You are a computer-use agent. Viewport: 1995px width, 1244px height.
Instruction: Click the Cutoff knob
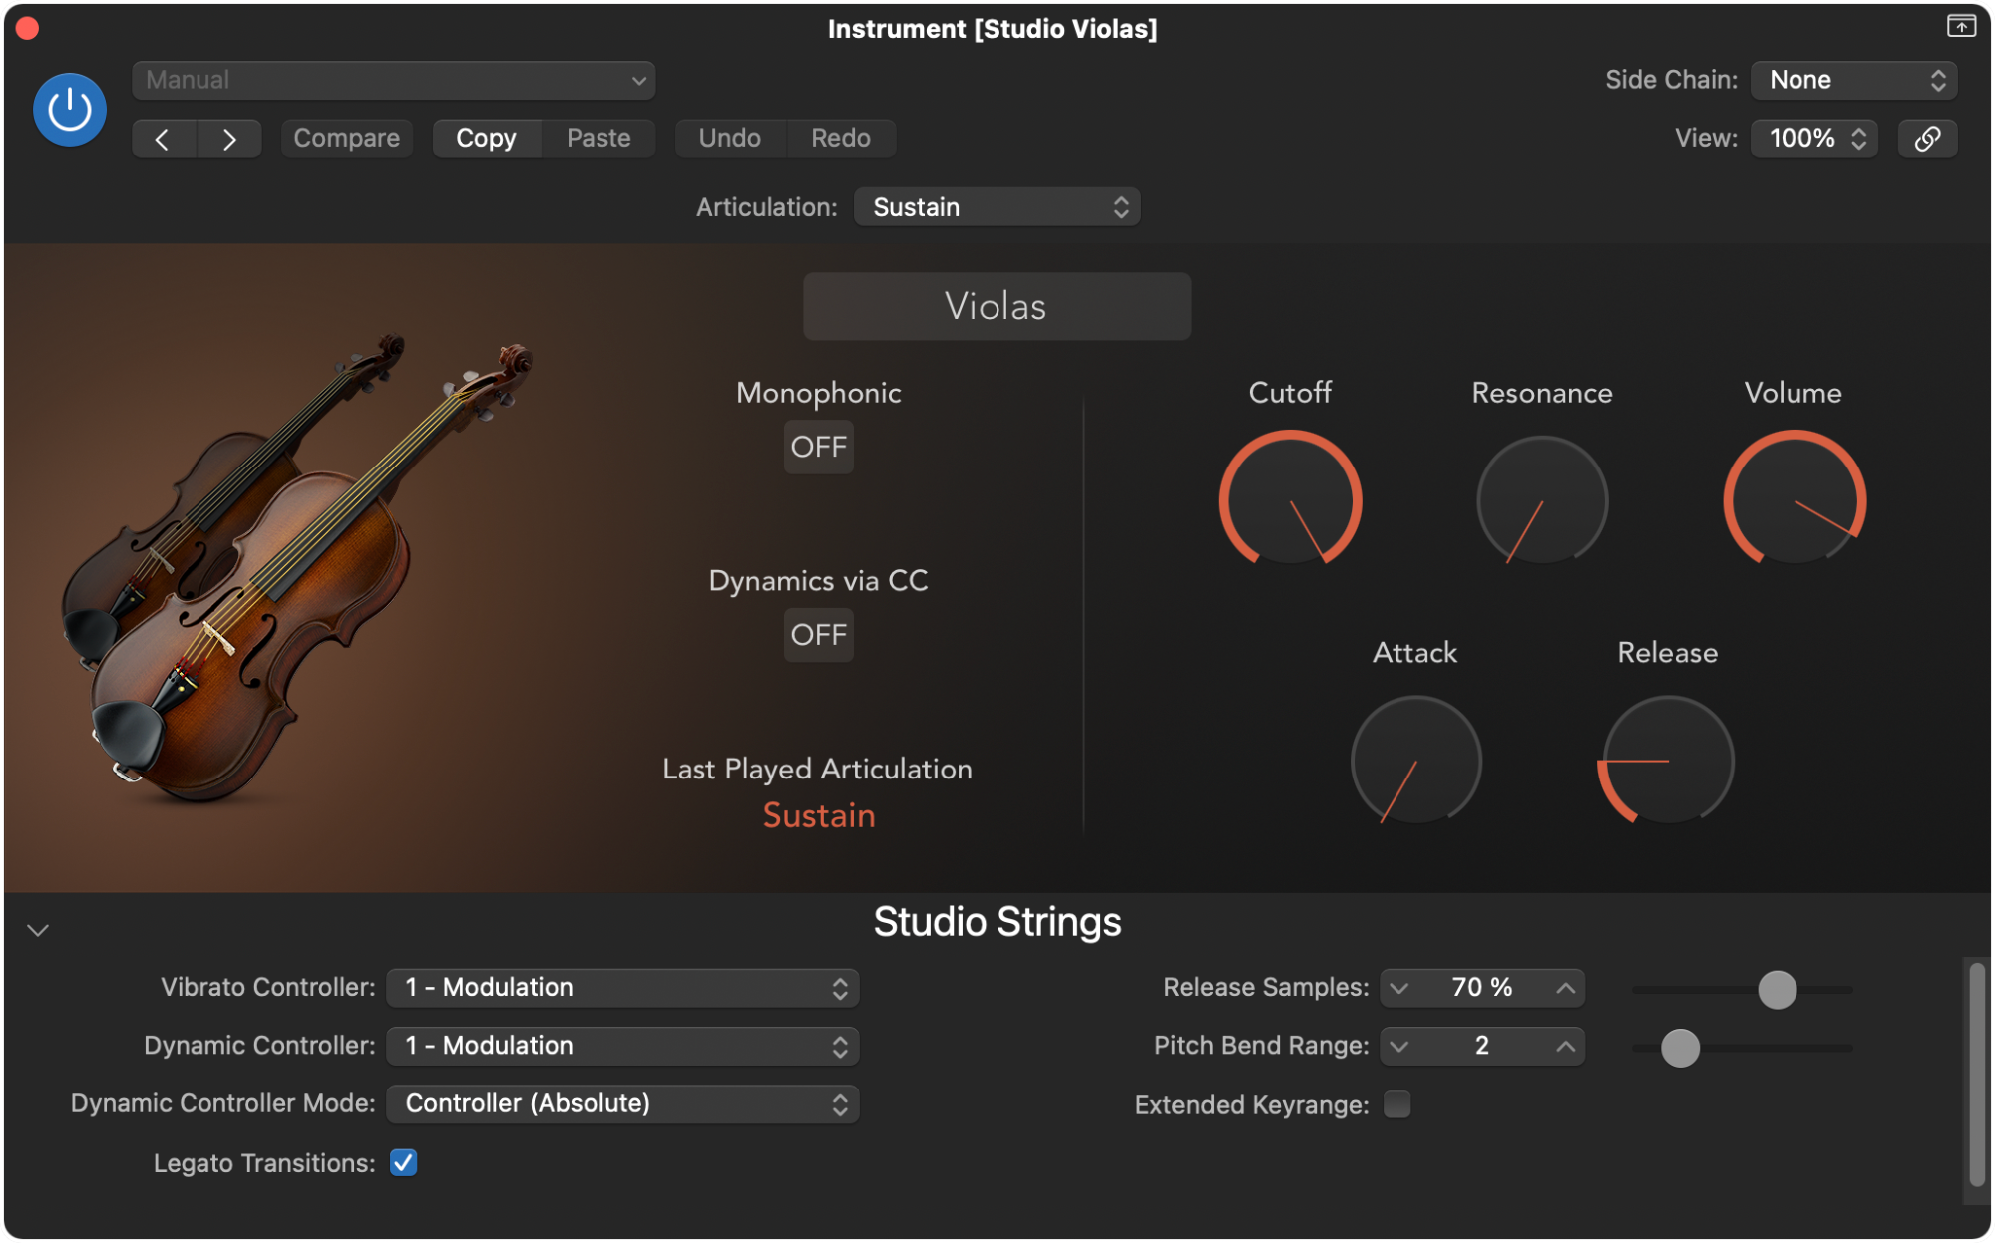(1291, 500)
